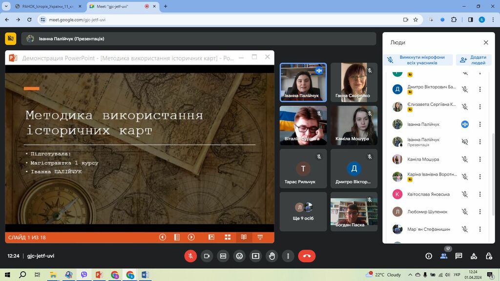Image resolution: width=500 pixels, height=281 pixels.
Task: Open meeting details info icon
Action: (x=429, y=256)
